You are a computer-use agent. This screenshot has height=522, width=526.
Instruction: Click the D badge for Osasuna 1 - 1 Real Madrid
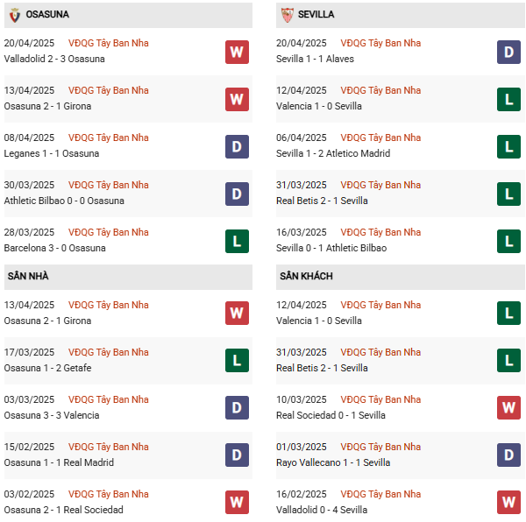tap(237, 455)
